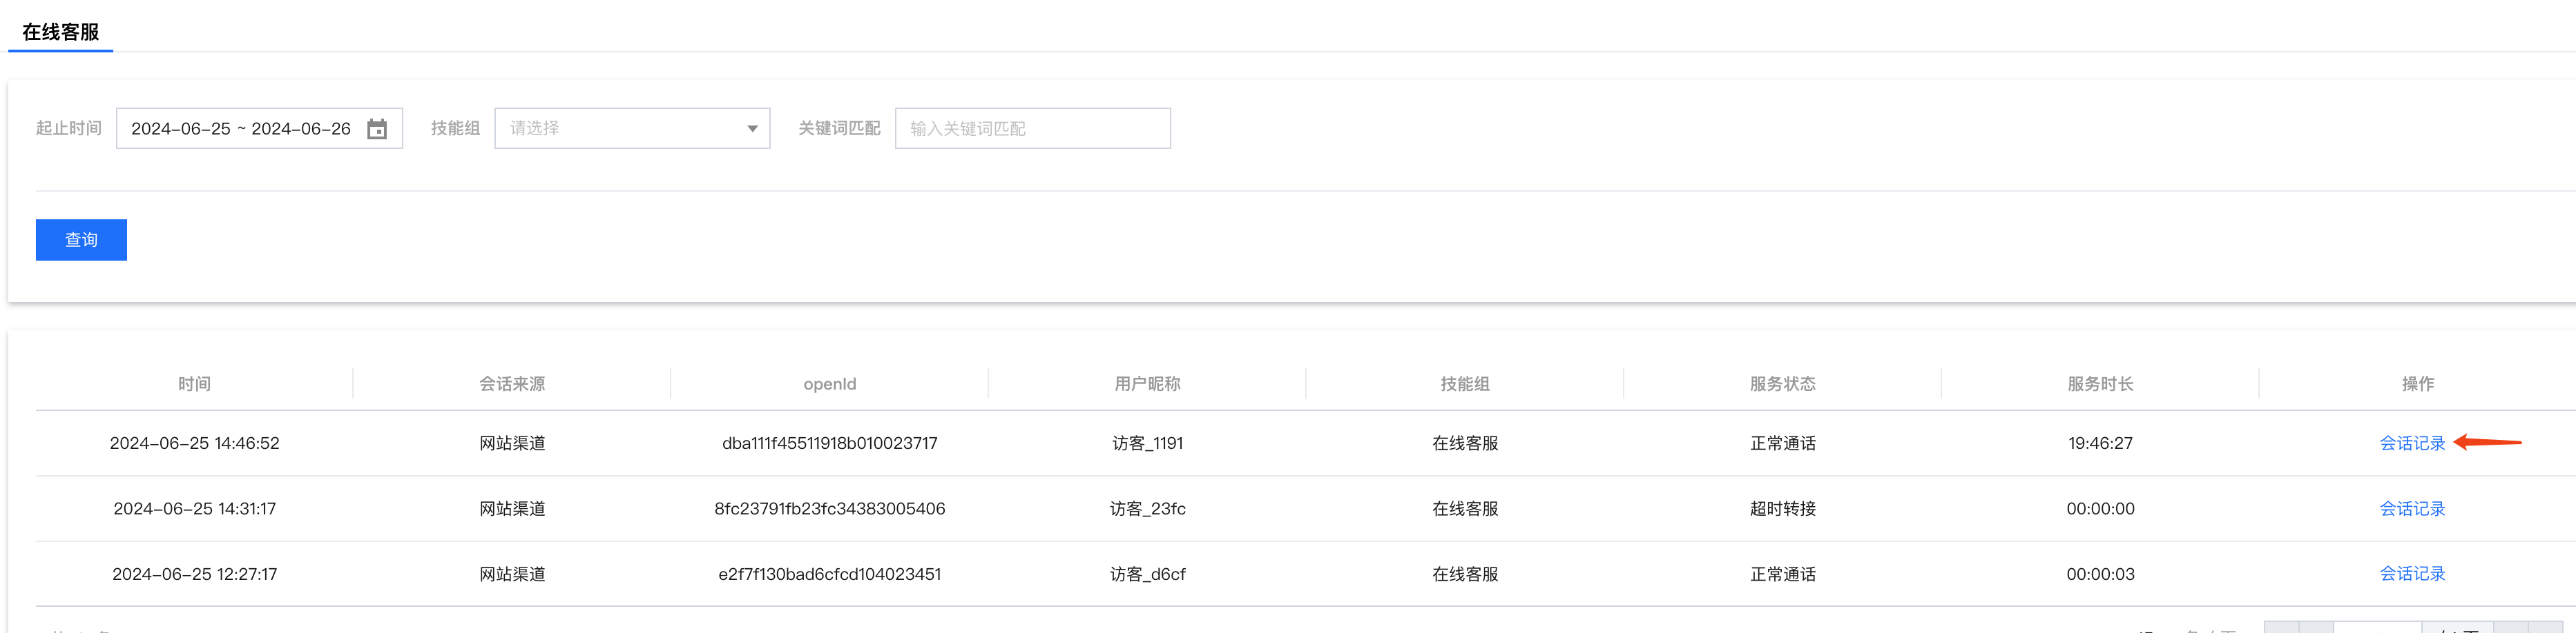Click the 2024-06-25 ~ 2024-06-26 date range text
This screenshot has width=2576, height=633.
pos(241,129)
